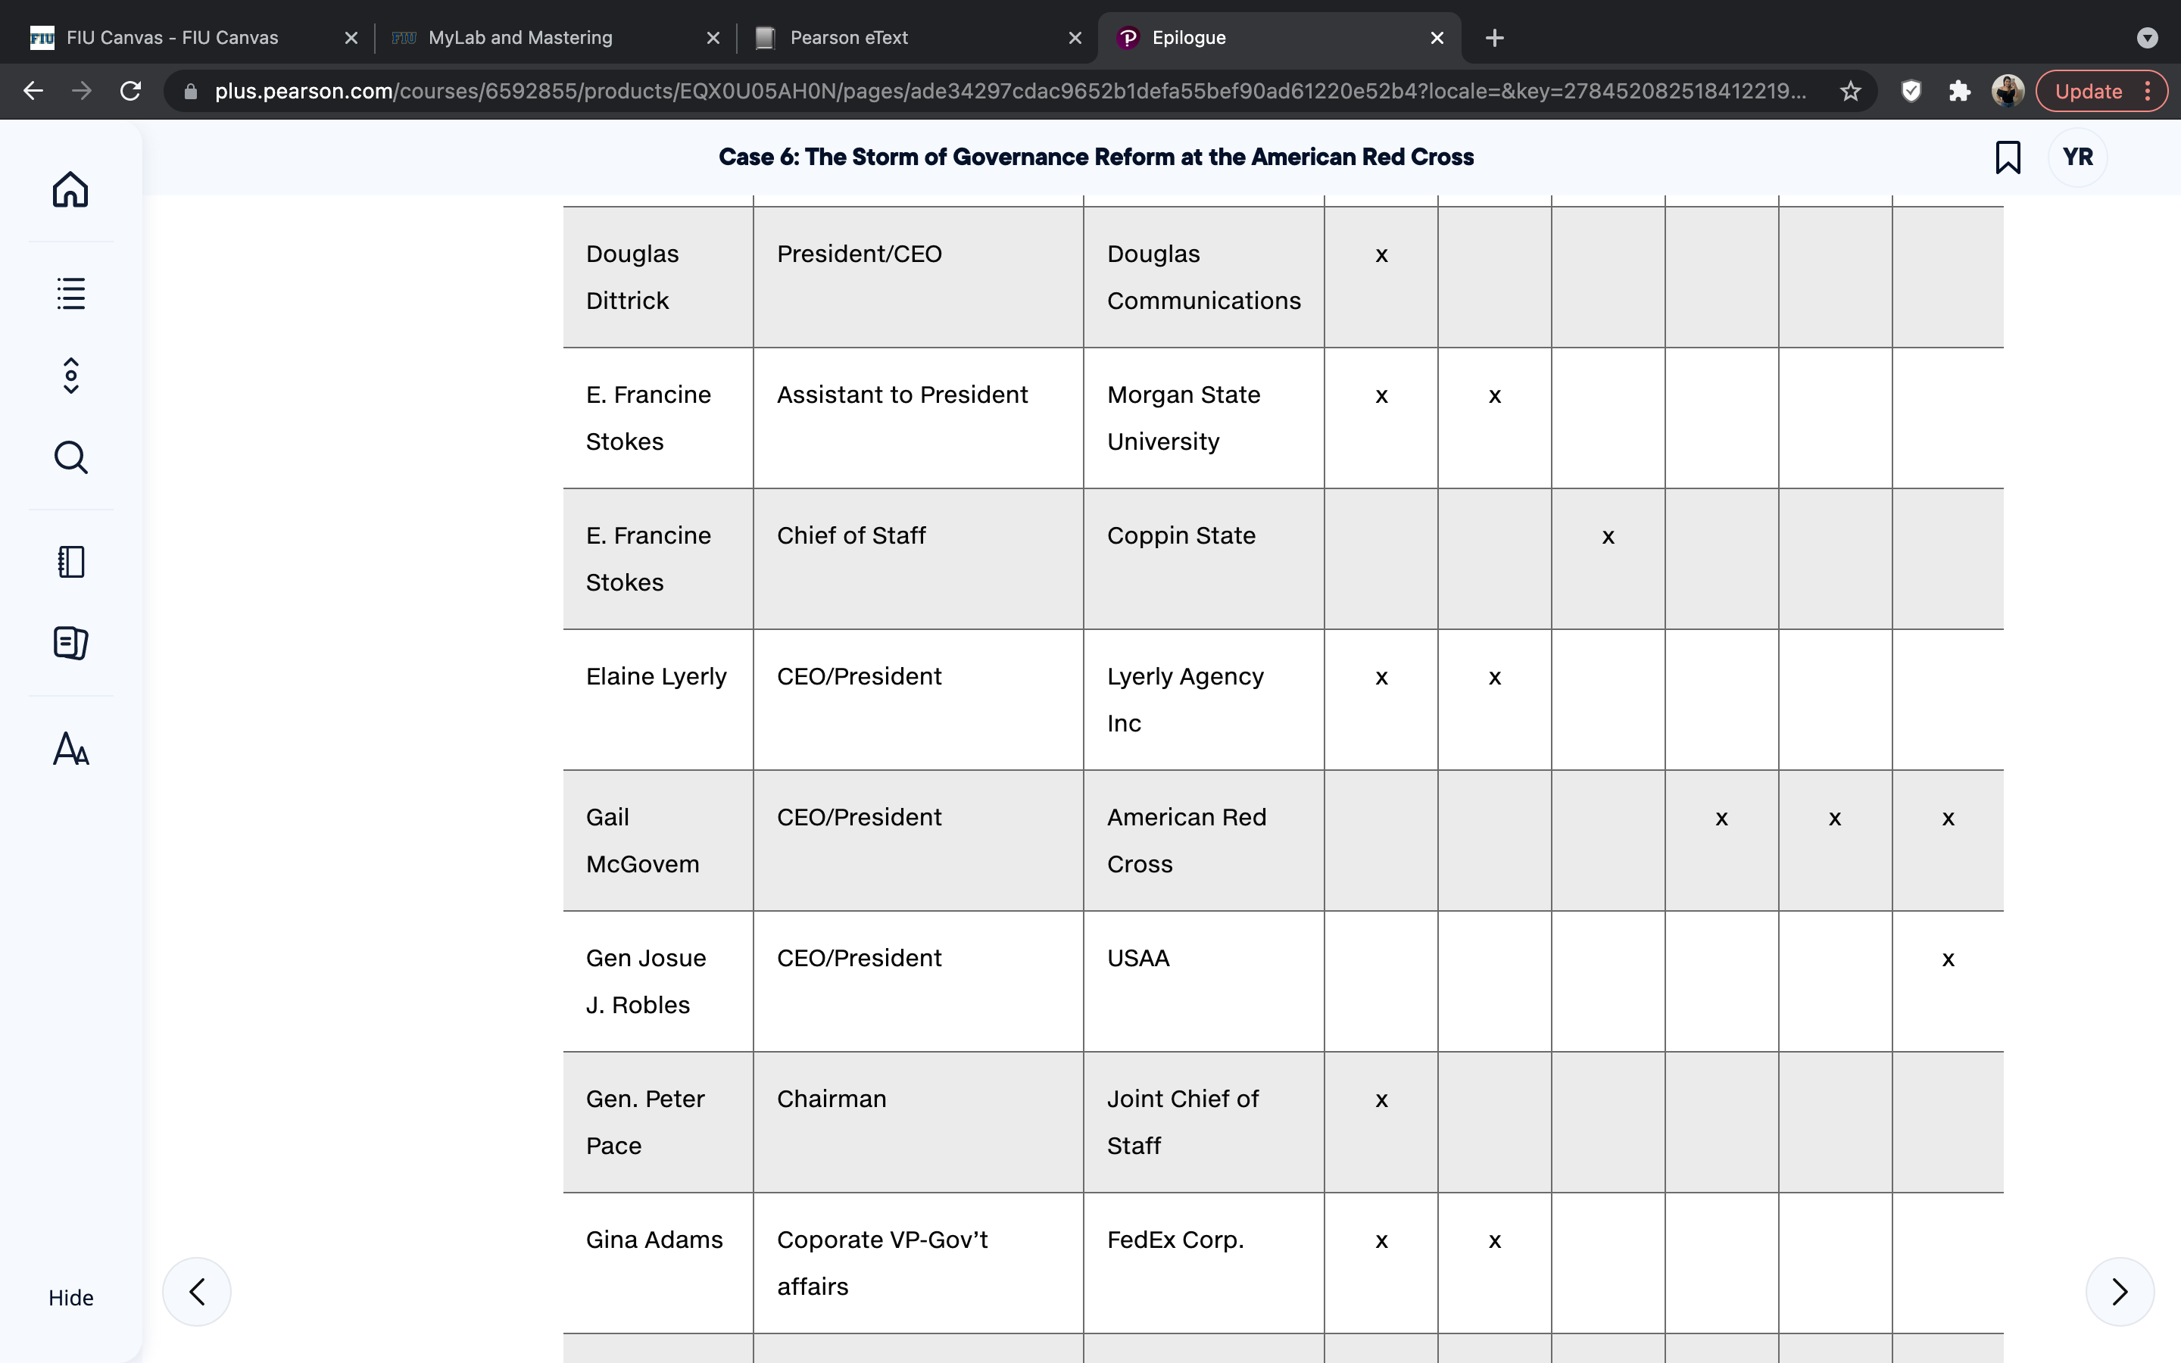Open the table of contents list icon

coord(70,293)
